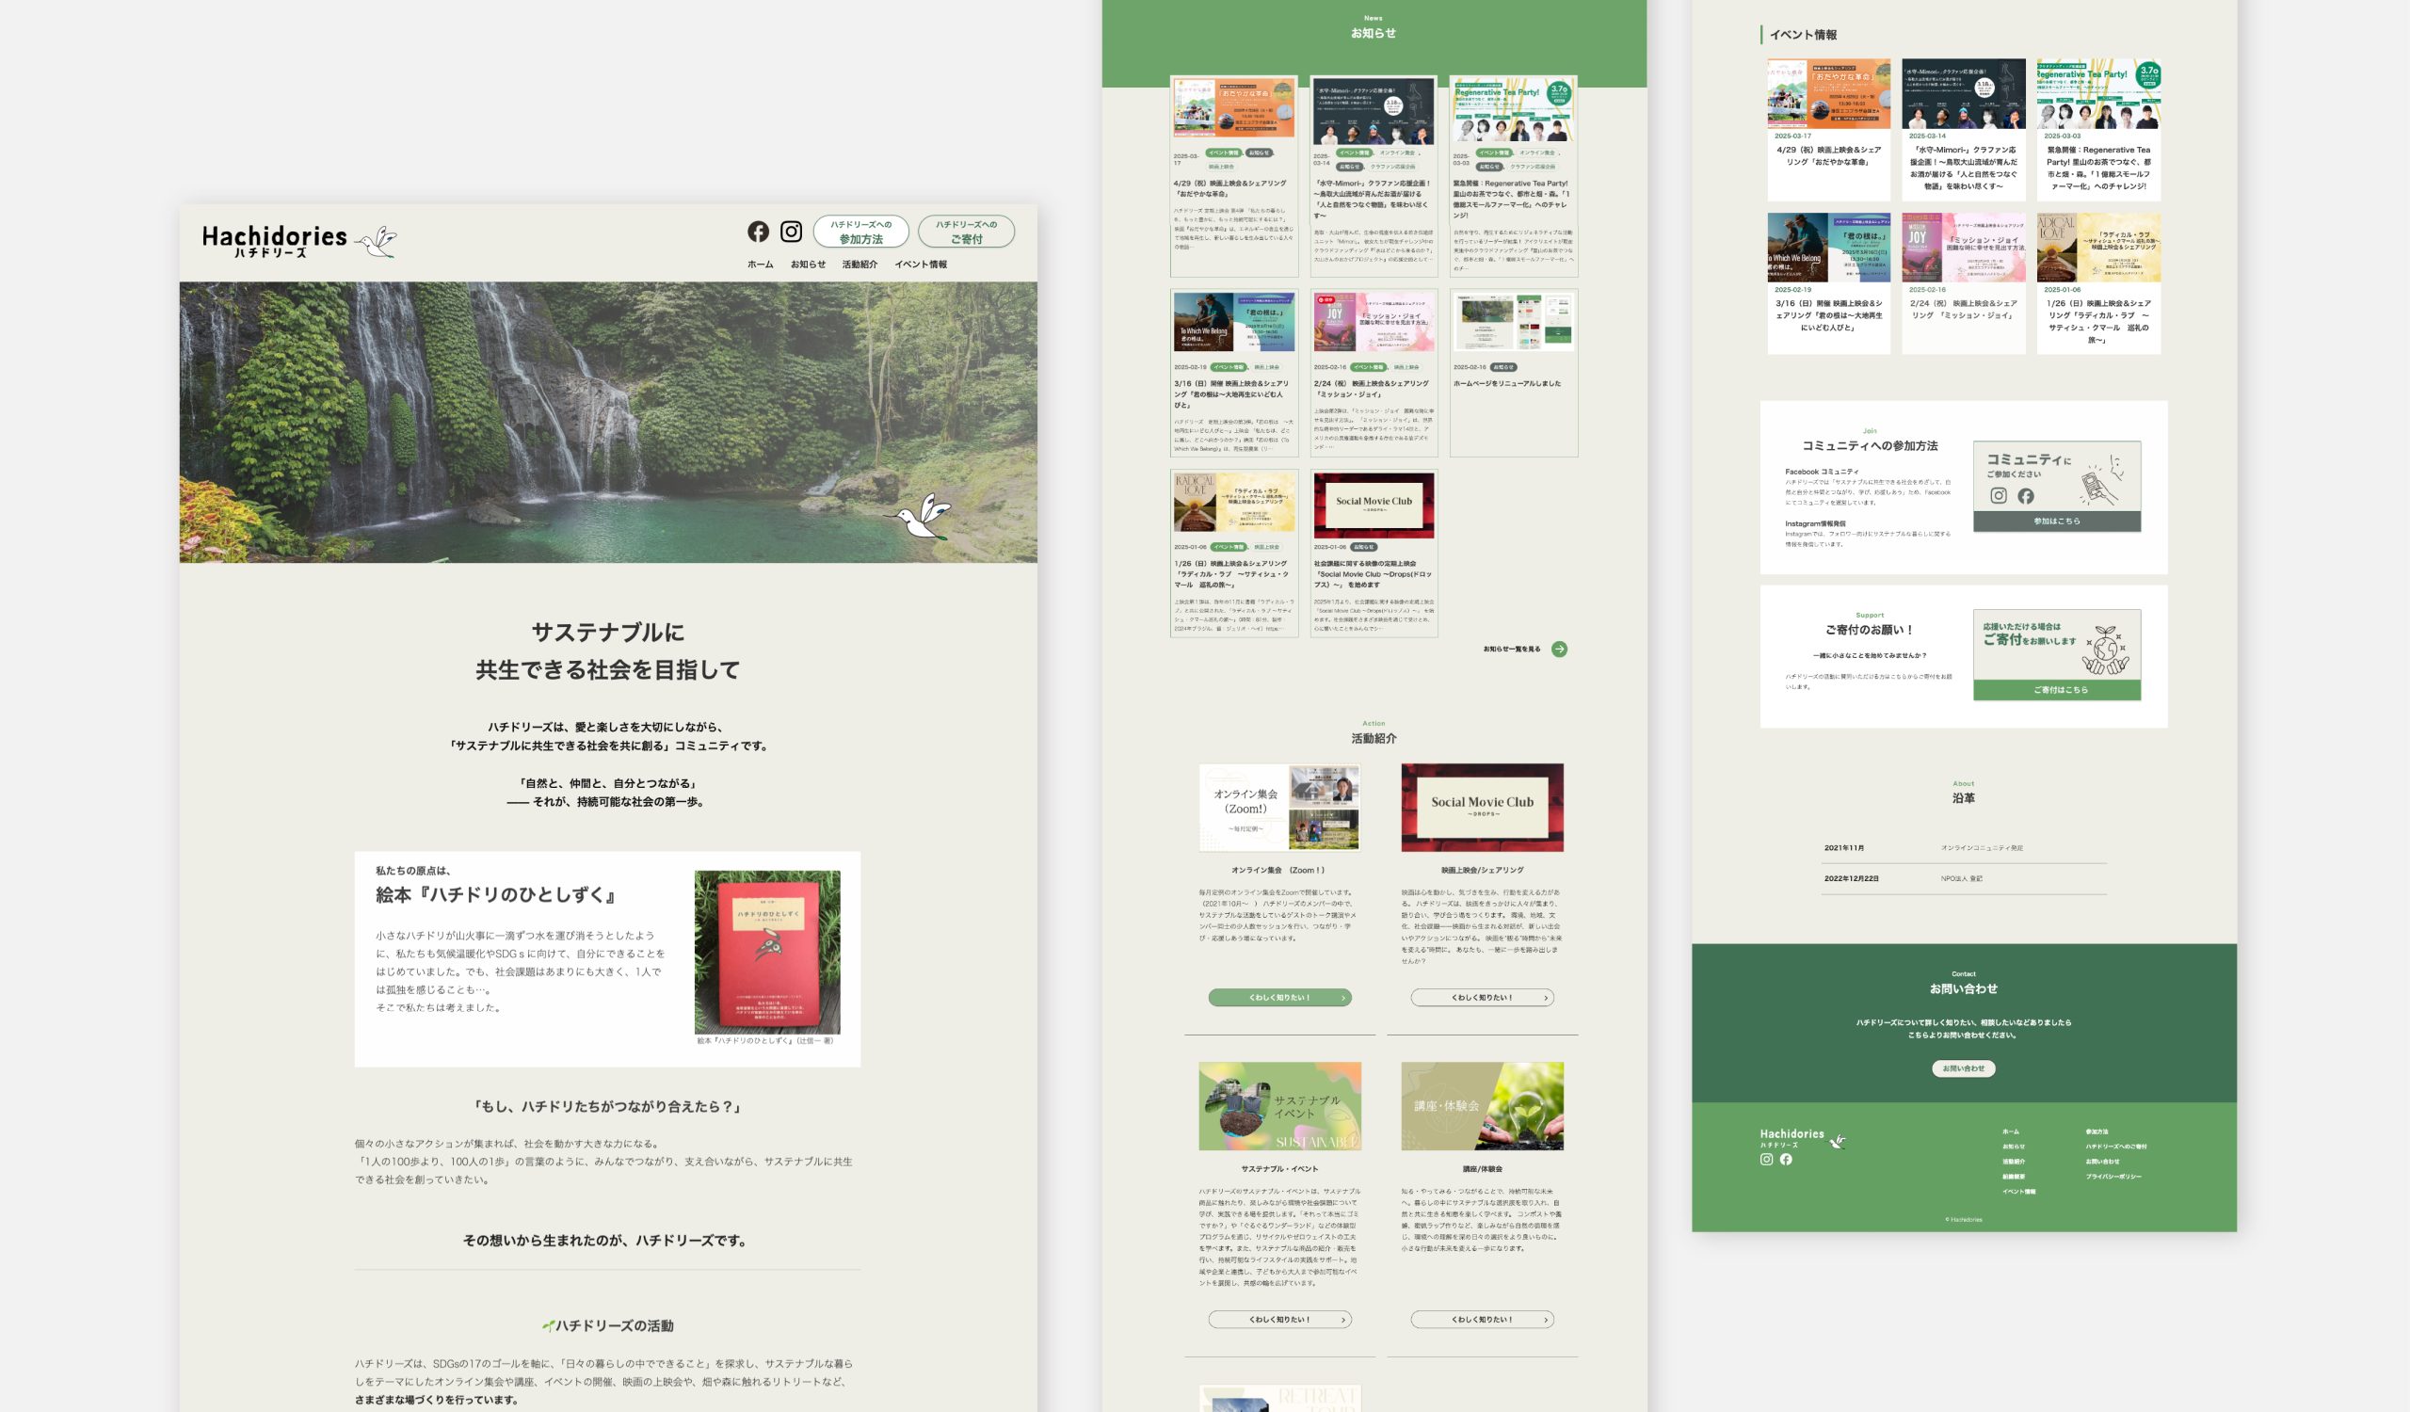Click the Social Movie Club DROPS activity image
This screenshot has height=1412, width=2410.
click(x=1483, y=807)
